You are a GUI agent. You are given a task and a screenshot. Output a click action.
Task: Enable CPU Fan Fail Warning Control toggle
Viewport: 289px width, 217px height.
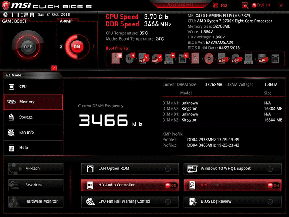click(168, 202)
